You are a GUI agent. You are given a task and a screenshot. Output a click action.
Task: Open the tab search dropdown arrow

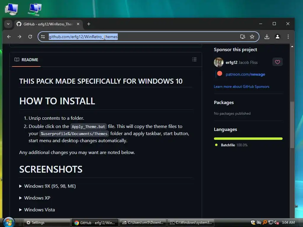coord(8,24)
